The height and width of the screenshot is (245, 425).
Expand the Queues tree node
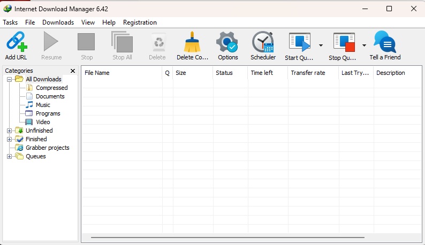pyautogui.click(x=10, y=156)
